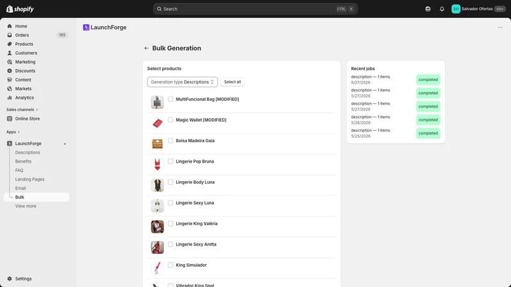Open the notifications bell
This screenshot has height=287, width=511.
442,9
